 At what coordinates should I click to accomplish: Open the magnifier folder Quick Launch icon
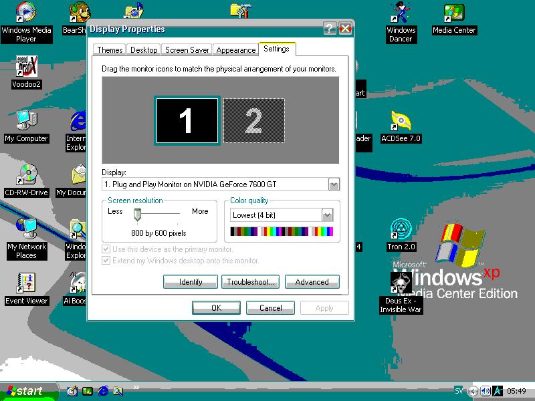(118, 391)
